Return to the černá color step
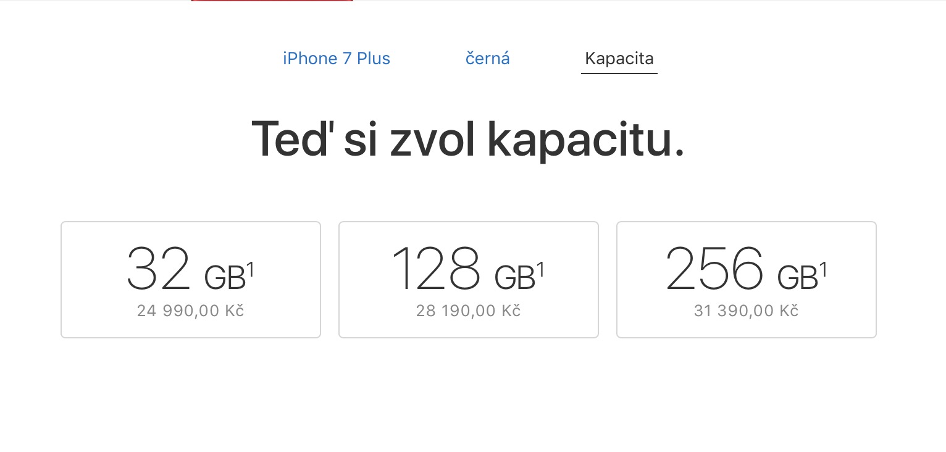 click(x=487, y=59)
